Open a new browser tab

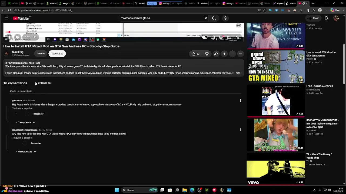point(313,4)
